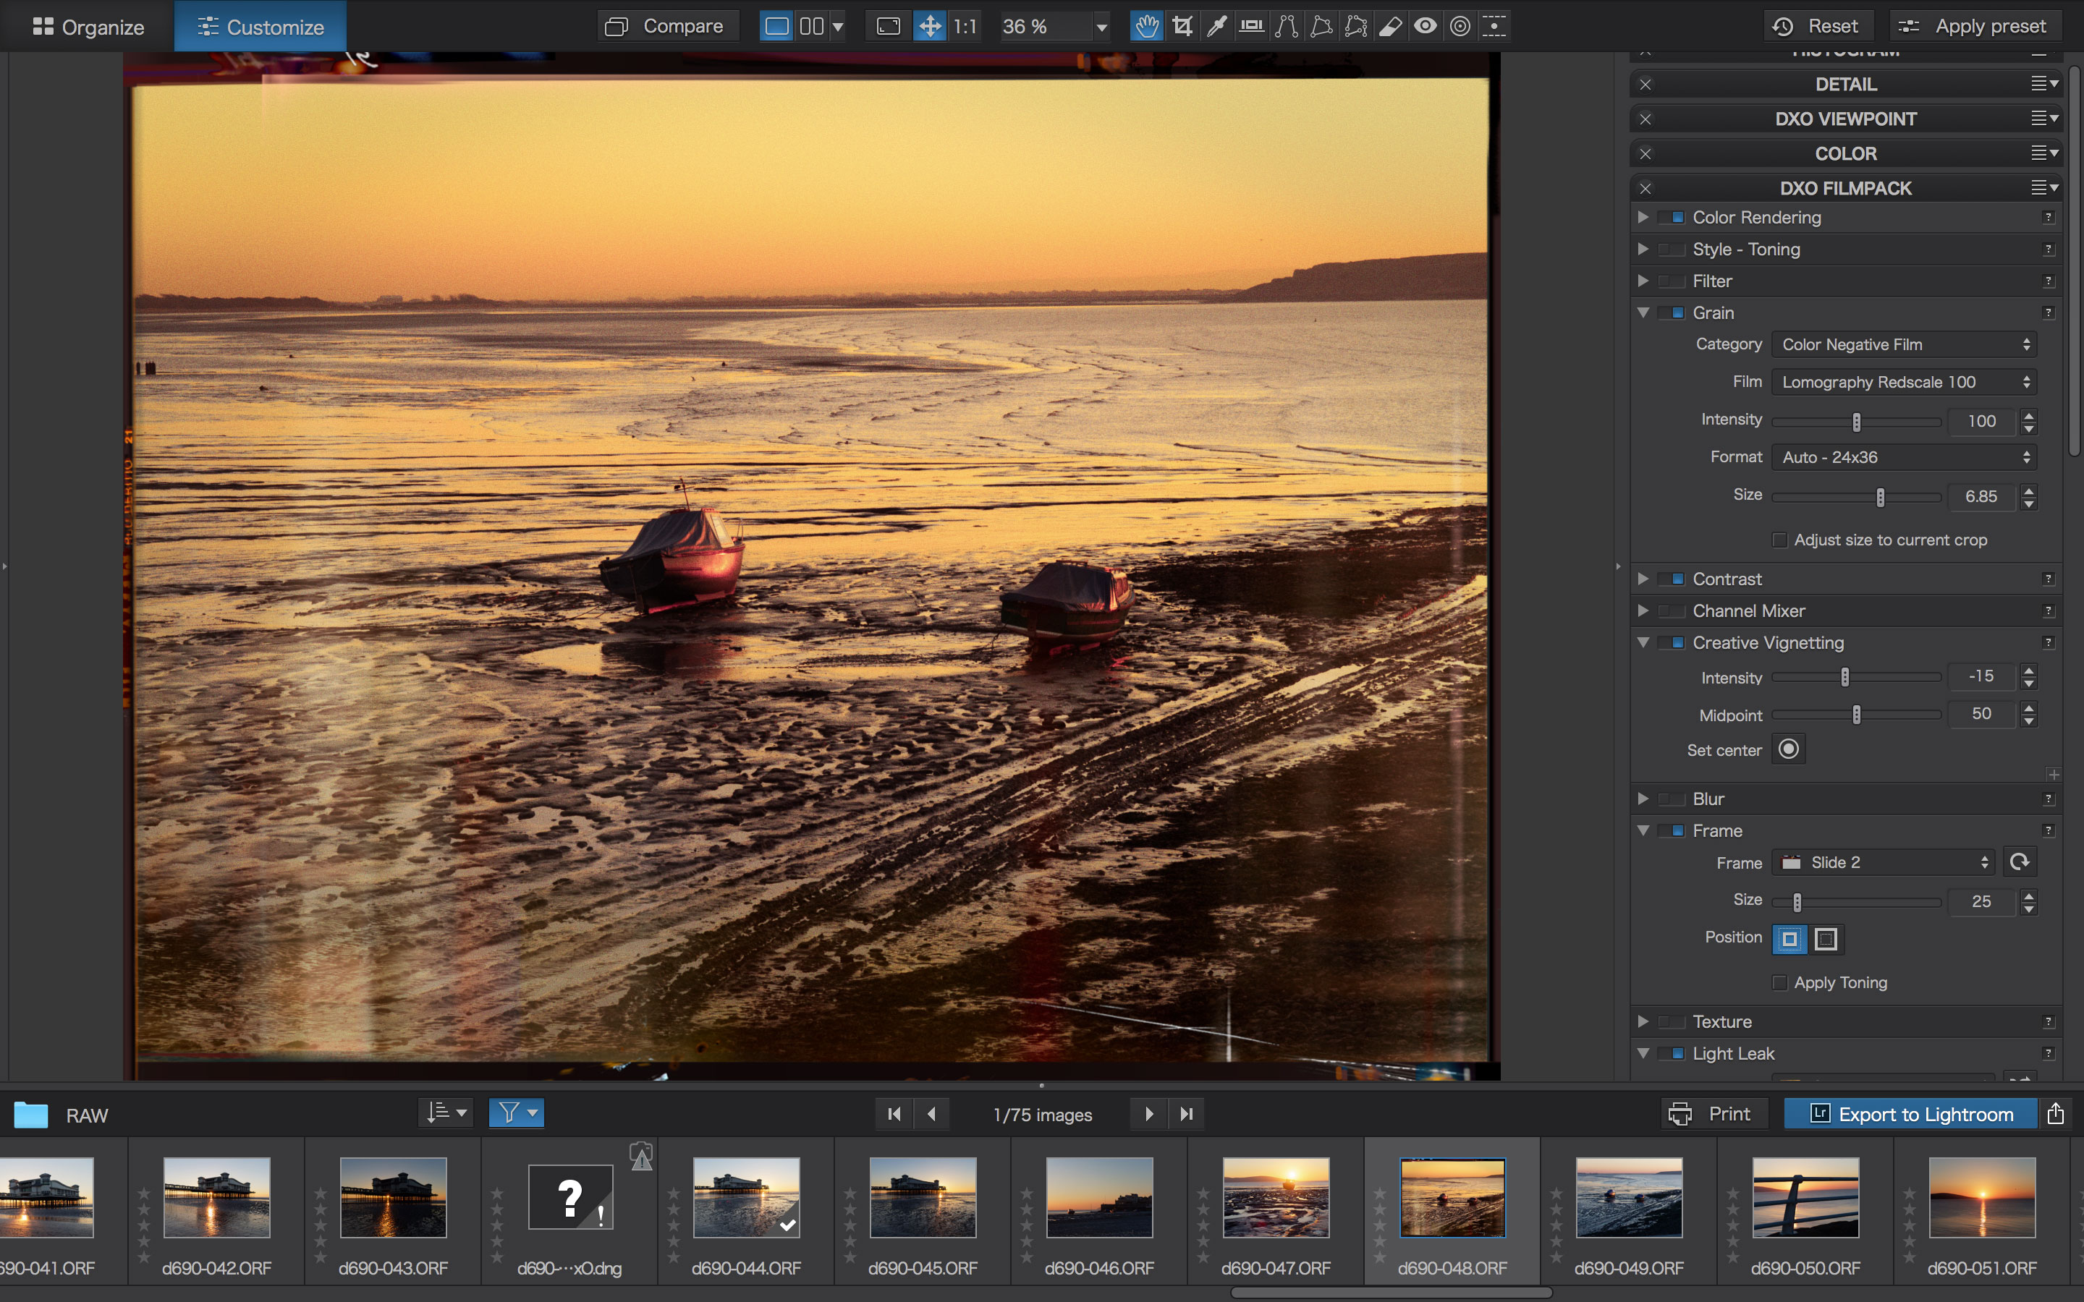This screenshot has height=1302, width=2084.
Task: Open the Grain Category dropdown
Action: click(x=1904, y=344)
